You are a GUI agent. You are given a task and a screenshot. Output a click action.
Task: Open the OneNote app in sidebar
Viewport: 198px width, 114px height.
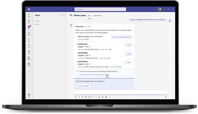tap(29, 64)
